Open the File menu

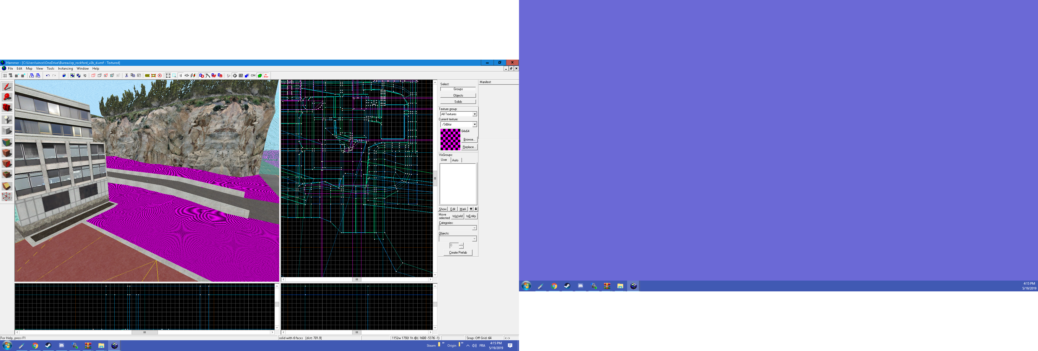coord(11,68)
